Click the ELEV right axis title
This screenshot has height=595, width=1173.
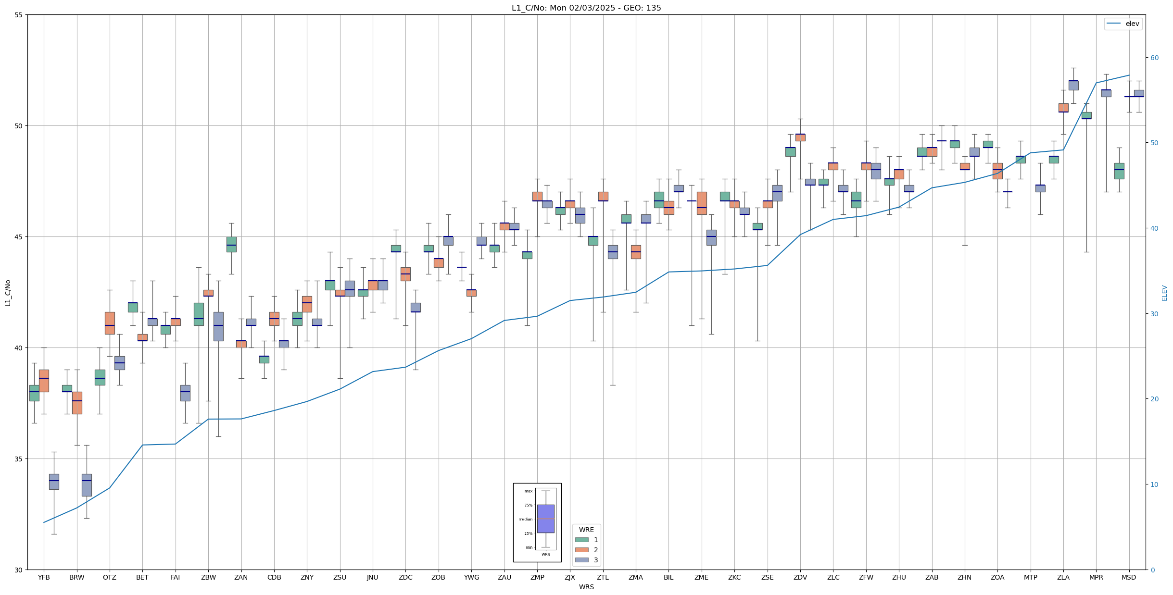pyautogui.click(x=1164, y=293)
